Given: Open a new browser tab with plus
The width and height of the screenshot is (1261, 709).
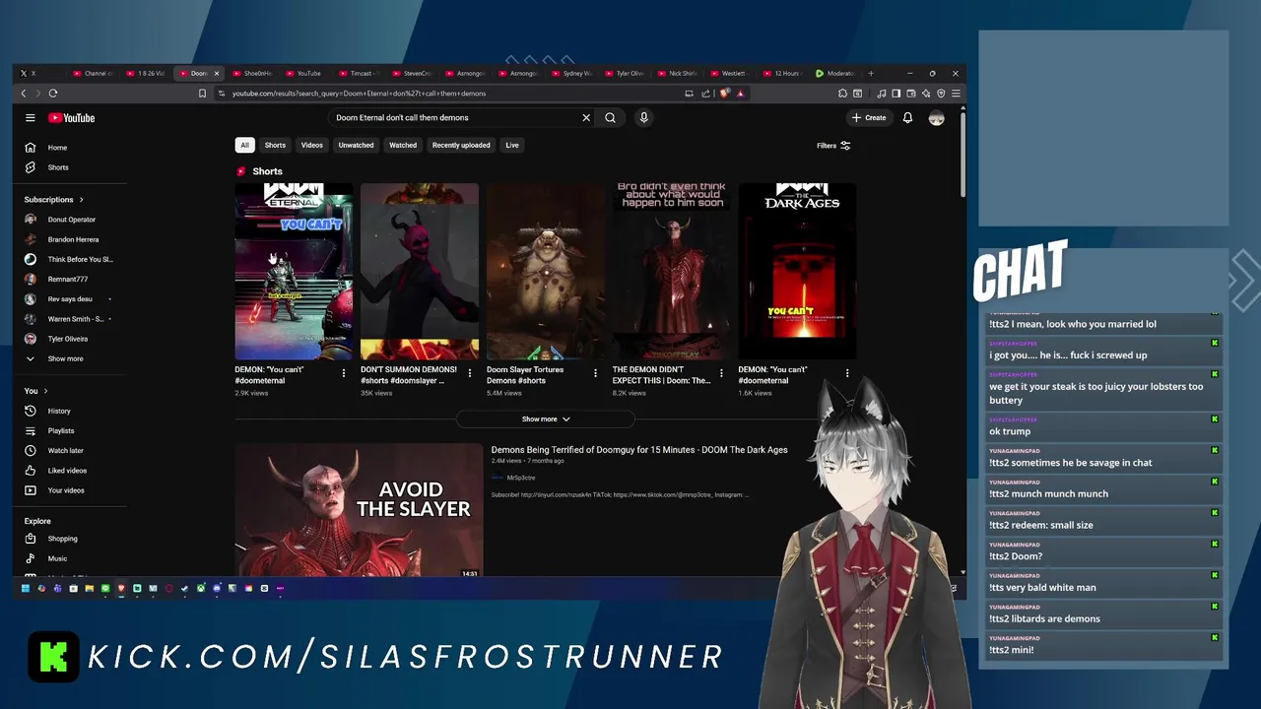Looking at the screenshot, I should pos(870,73).
